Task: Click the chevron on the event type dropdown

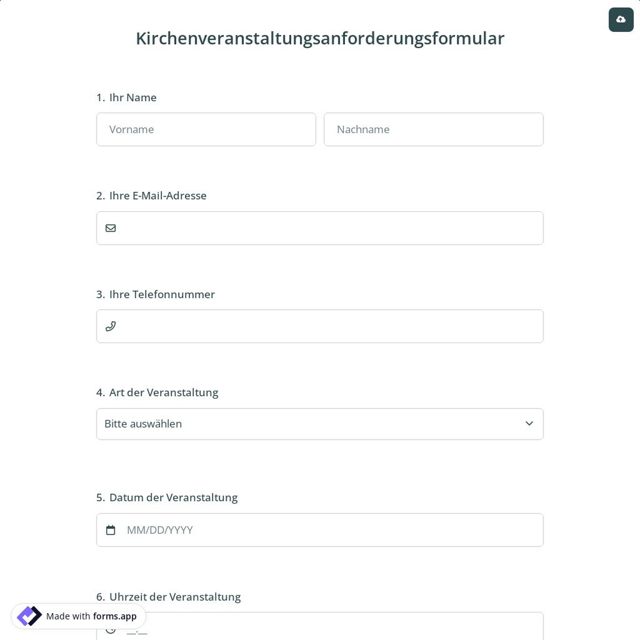Action: [529, 423]
